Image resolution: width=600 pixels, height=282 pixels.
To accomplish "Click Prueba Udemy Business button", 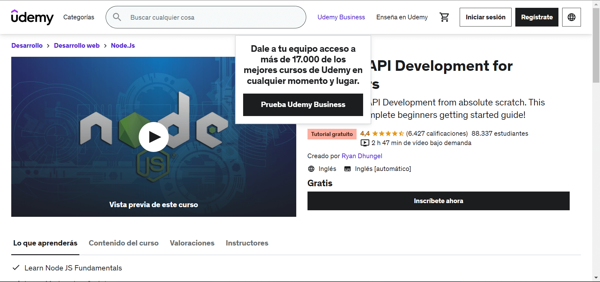I will coord(303,105).
